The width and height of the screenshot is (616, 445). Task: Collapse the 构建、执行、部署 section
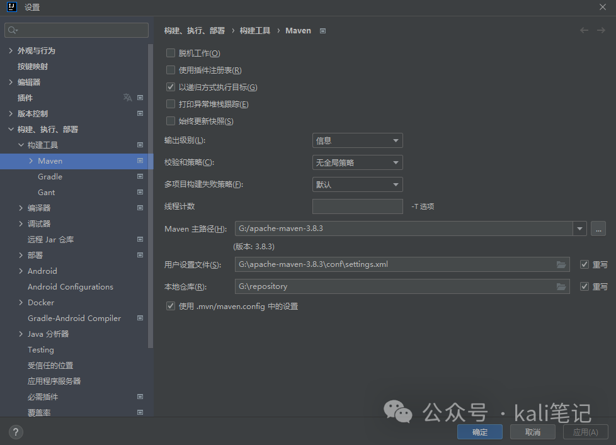(x=11, y=129)
